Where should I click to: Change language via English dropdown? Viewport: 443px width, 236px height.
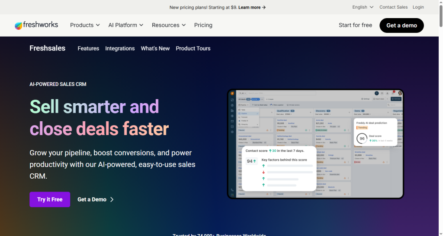[363, 7]
